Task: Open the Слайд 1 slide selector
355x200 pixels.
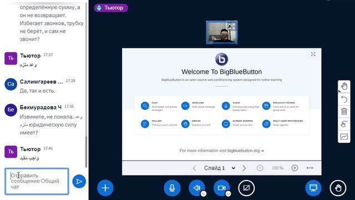Action: (220, 168)
